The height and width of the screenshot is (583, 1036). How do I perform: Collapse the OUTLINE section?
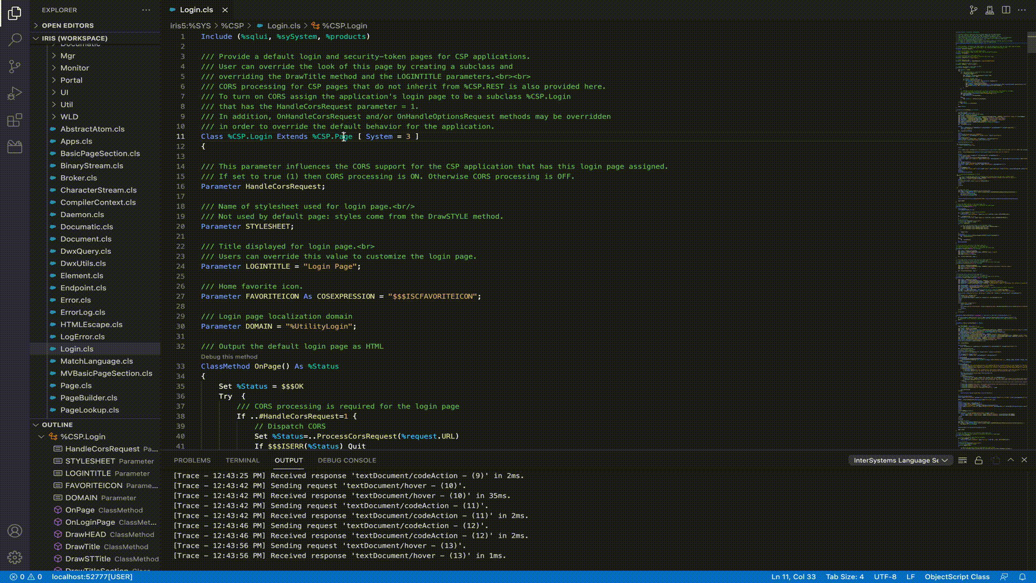click(57, 425)
